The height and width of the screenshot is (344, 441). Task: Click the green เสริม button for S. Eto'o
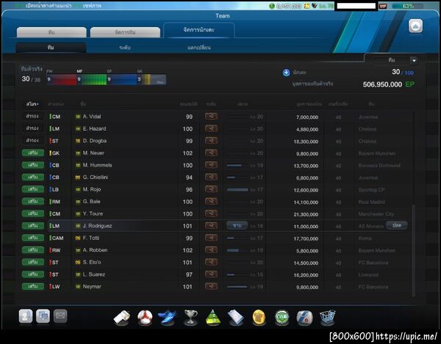click(33, 262)
